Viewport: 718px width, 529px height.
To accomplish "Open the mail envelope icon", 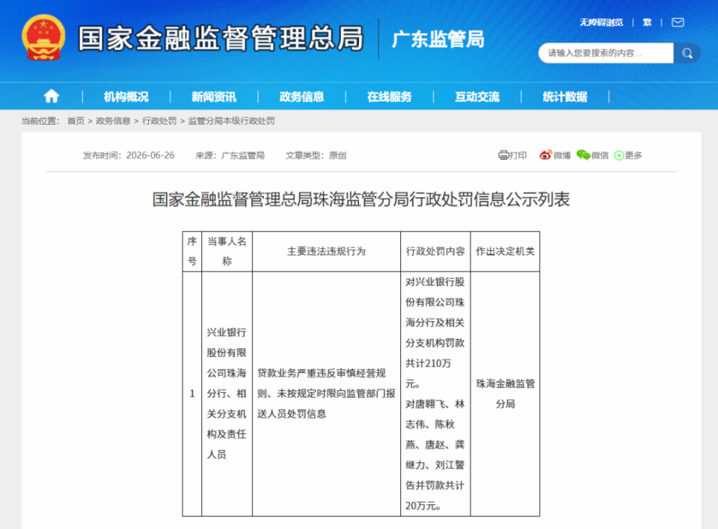I will pyautogui.click(x=678, y=22).
